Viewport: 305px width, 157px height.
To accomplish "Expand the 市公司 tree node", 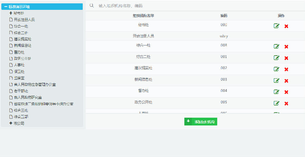I will tap(11, 123).
